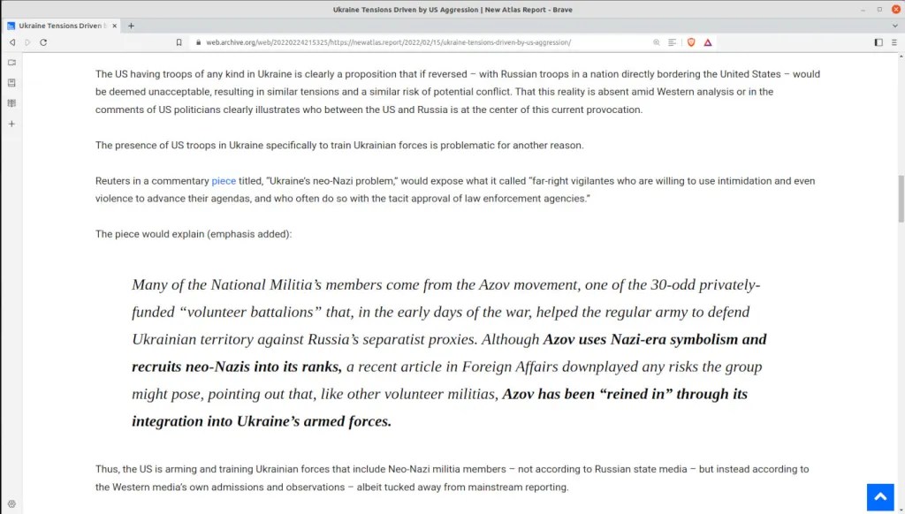Open the Brave hamburger main menu

[x=894, y=42]
